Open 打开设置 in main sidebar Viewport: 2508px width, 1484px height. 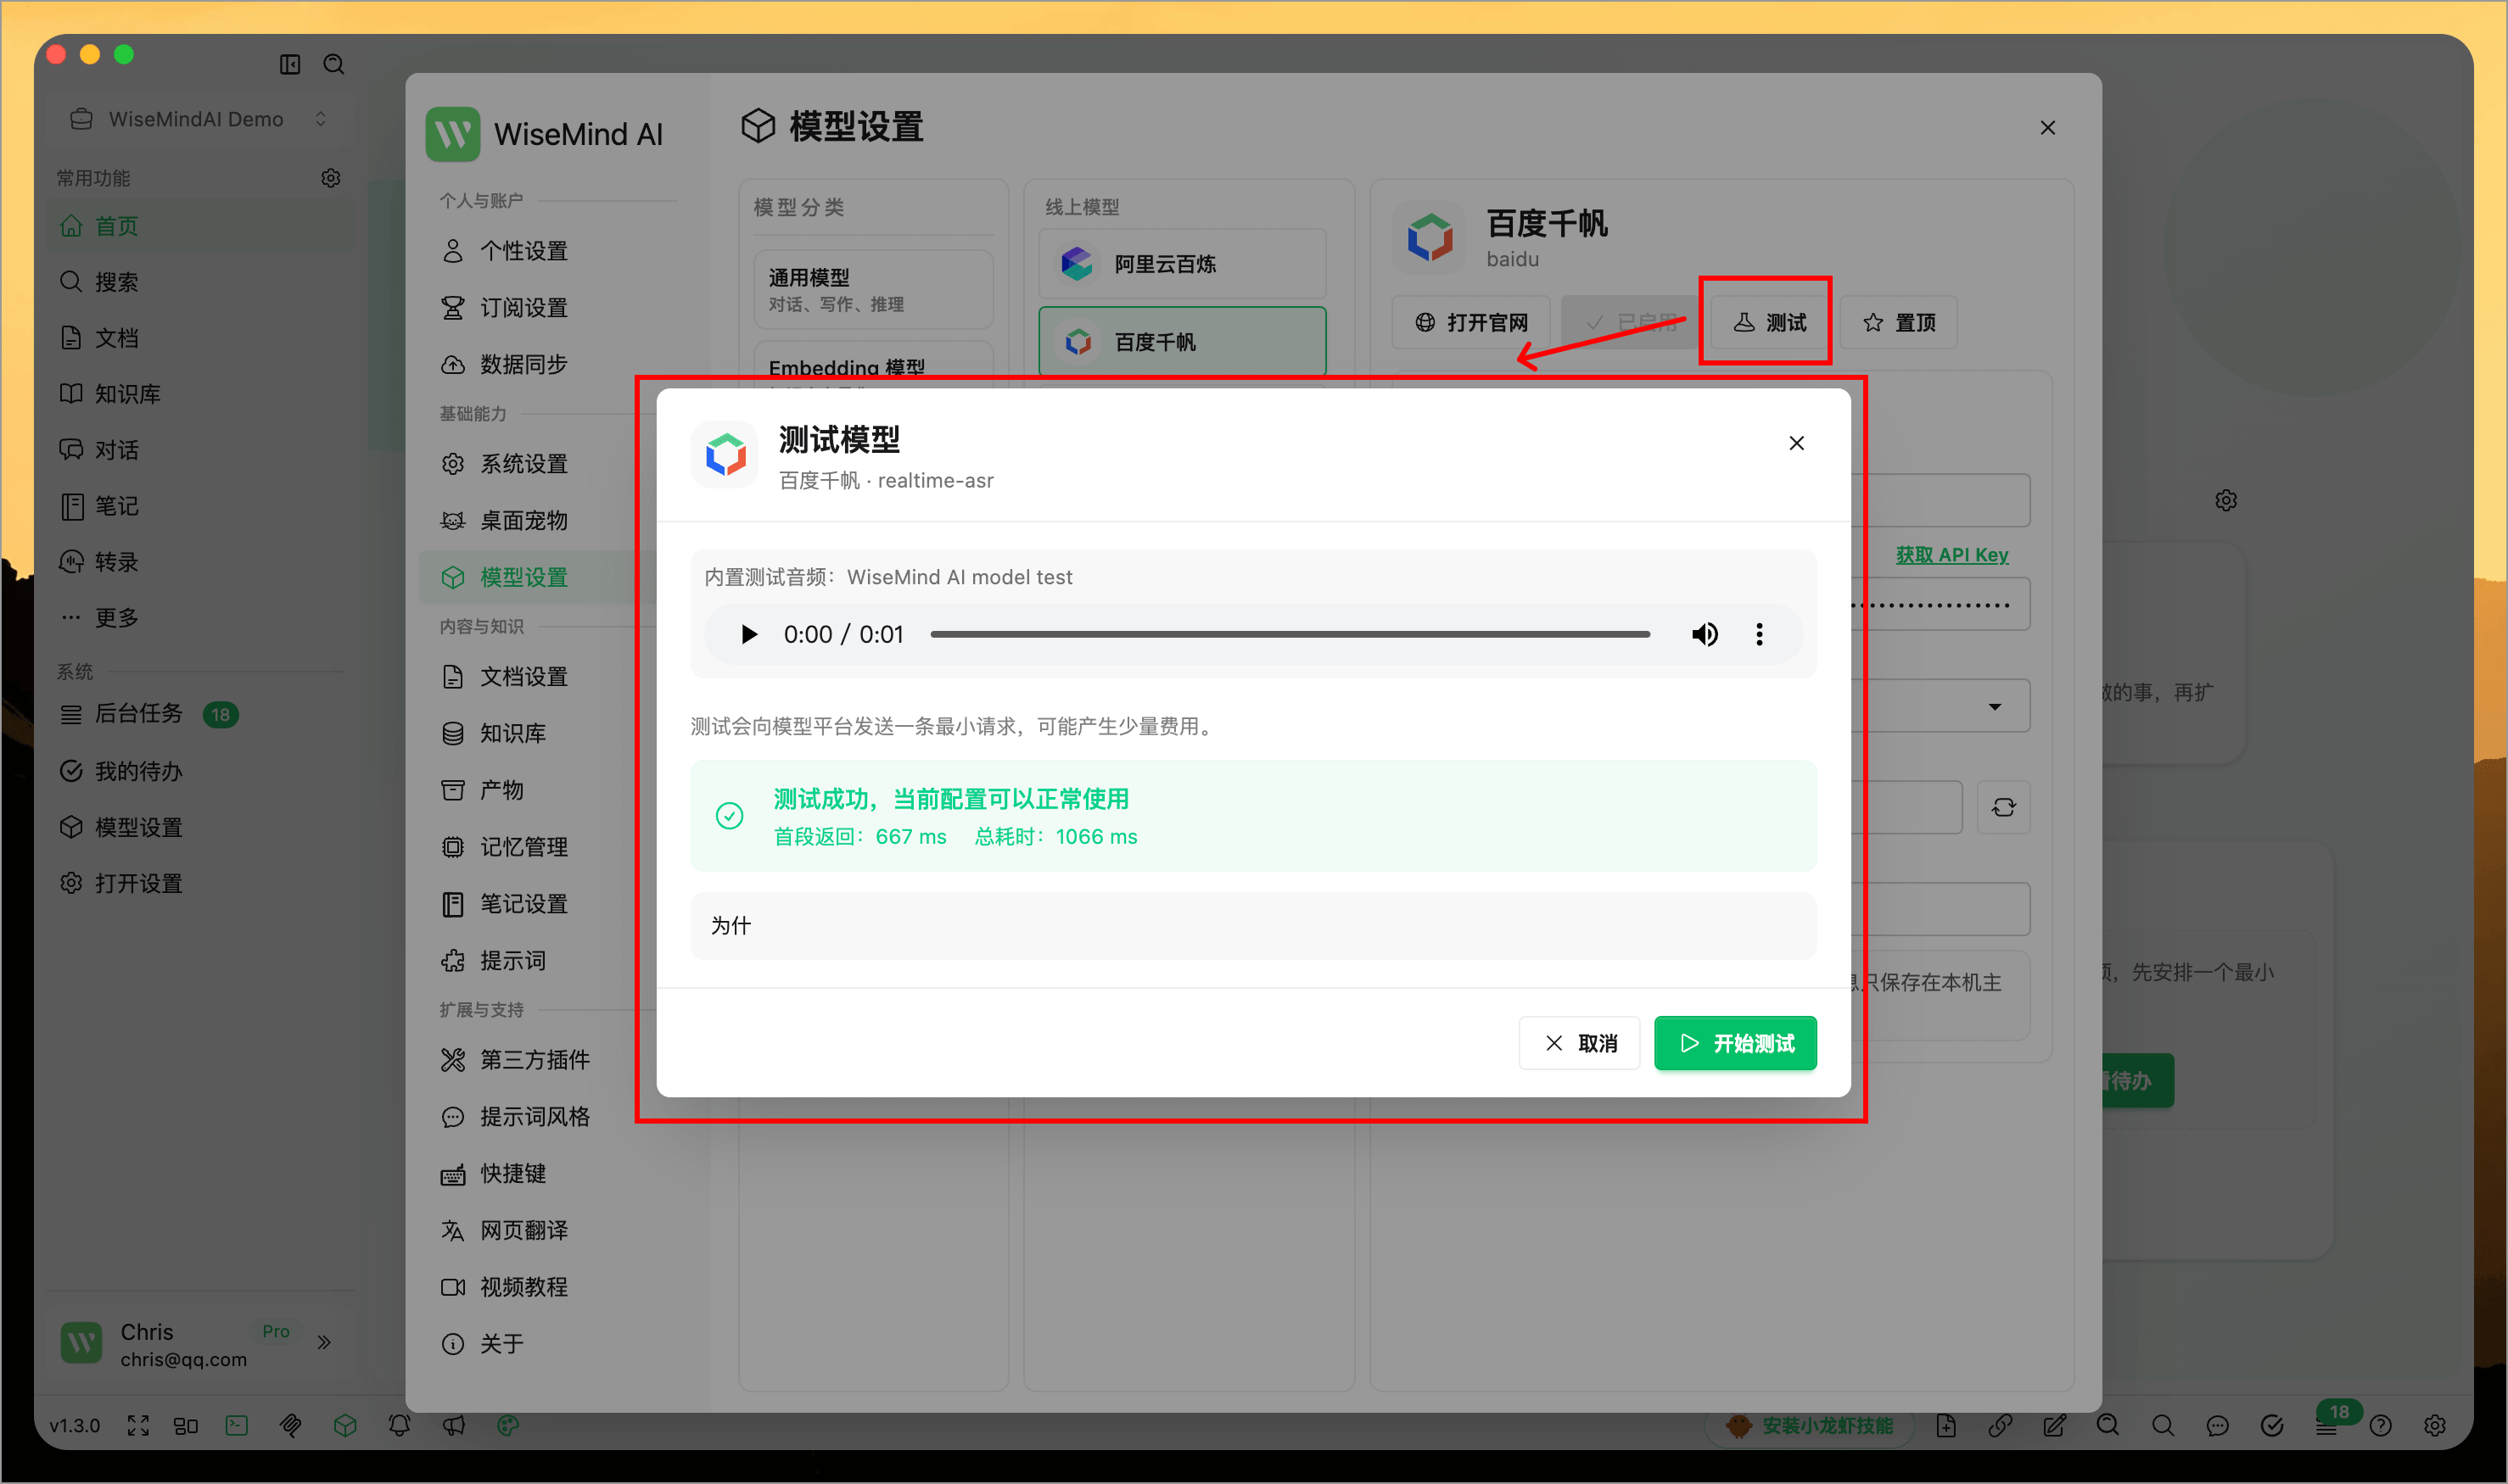pyautogui.click(x=200, y=884)
